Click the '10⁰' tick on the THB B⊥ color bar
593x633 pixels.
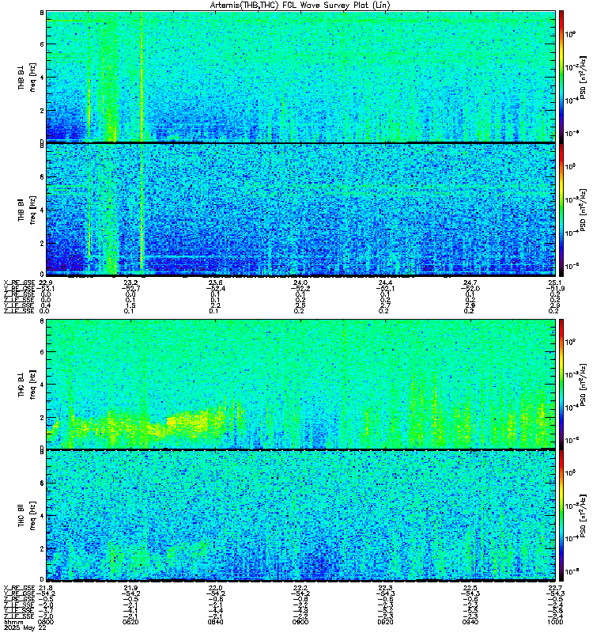tap(570, 34)
